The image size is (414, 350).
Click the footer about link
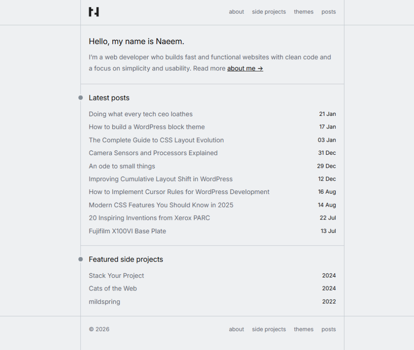[237, 329]
